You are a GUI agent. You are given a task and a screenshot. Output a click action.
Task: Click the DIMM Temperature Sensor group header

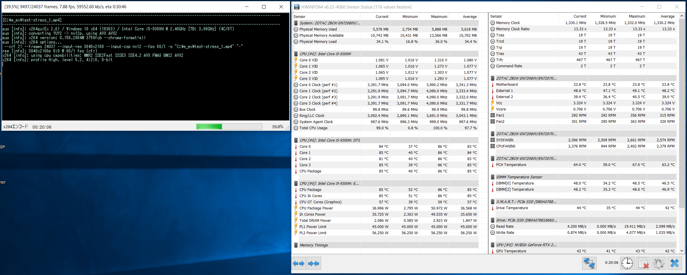519,177
